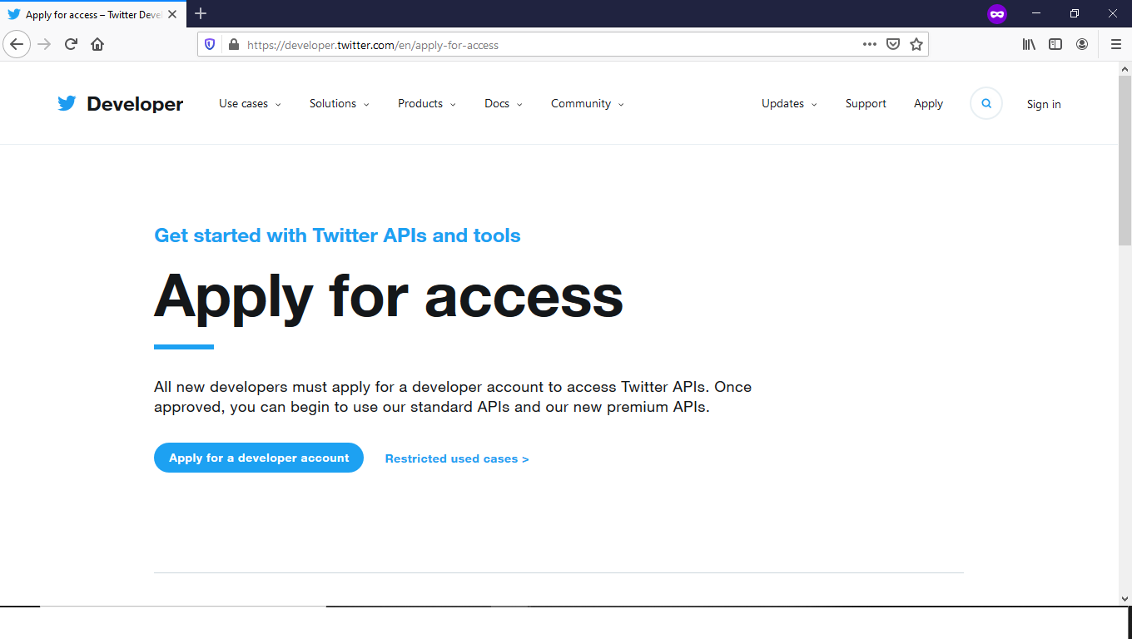Image resolution: width=1132 pixels, height=639 pixels.
Task: Close the Apply for access tab
Action: tap(172, 14)
